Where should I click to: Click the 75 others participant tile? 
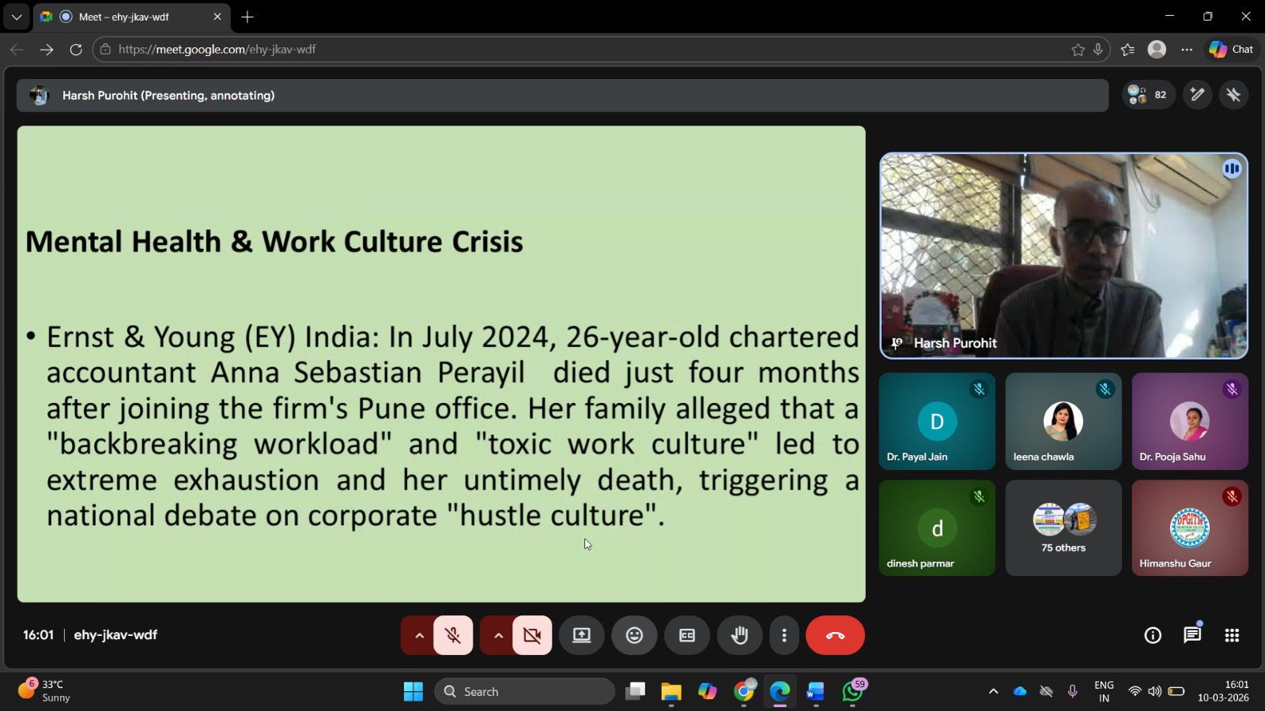point(1063,528)
